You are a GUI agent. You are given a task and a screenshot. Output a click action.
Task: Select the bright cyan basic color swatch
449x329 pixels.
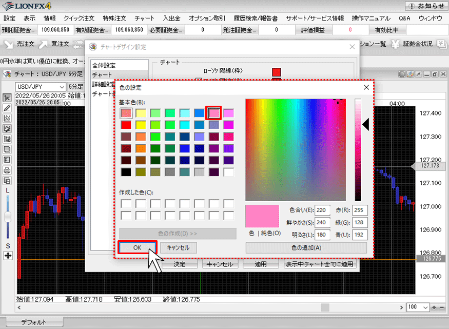click(185, 125)
